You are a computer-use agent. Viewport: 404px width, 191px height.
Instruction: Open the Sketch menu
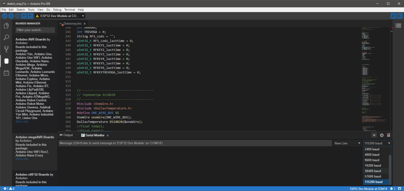[x=21, y=10]
